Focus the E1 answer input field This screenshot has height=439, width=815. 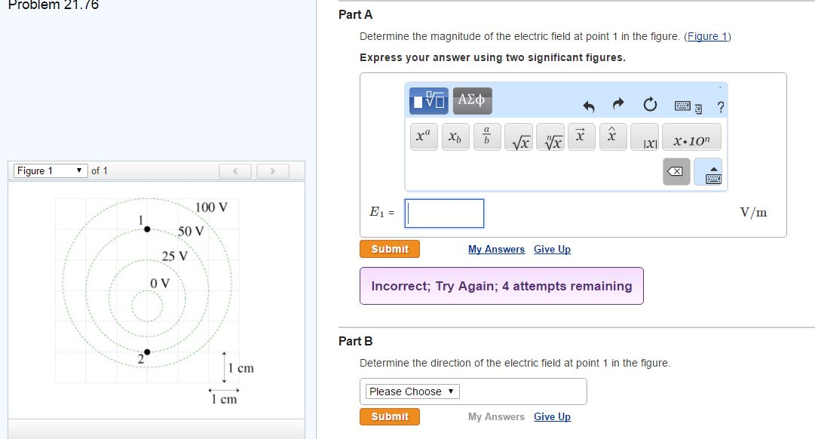click(444, 213)
